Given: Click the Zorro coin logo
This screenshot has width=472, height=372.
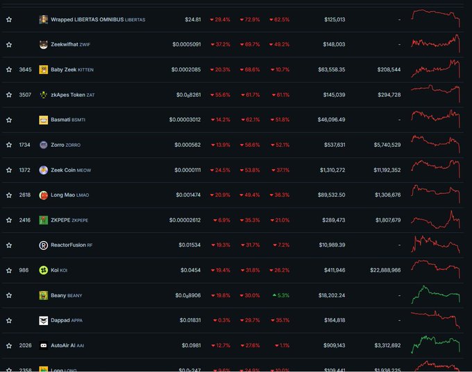Looking at the screenshot, I should point(43,145).
